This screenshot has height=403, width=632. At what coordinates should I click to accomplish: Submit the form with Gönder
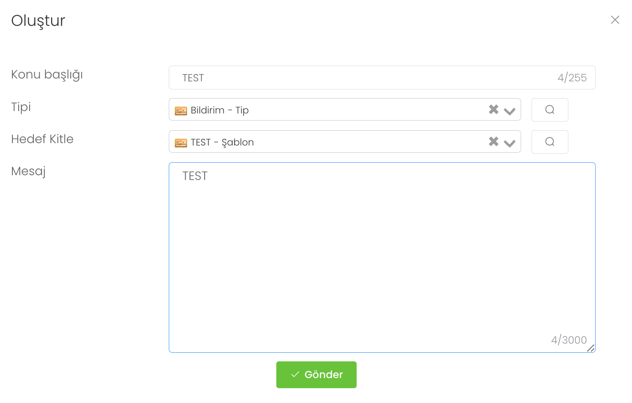click(x=316, y=375)
